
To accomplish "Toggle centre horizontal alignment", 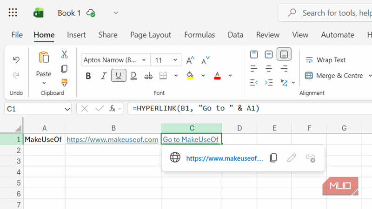I will [269, 69].
